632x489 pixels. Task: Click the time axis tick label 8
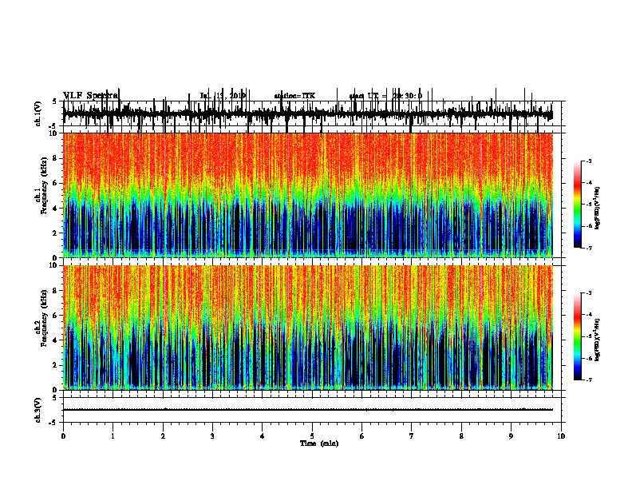(461, 436)
